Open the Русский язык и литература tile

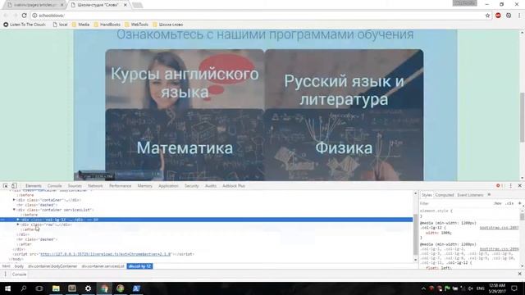[345, 79]
